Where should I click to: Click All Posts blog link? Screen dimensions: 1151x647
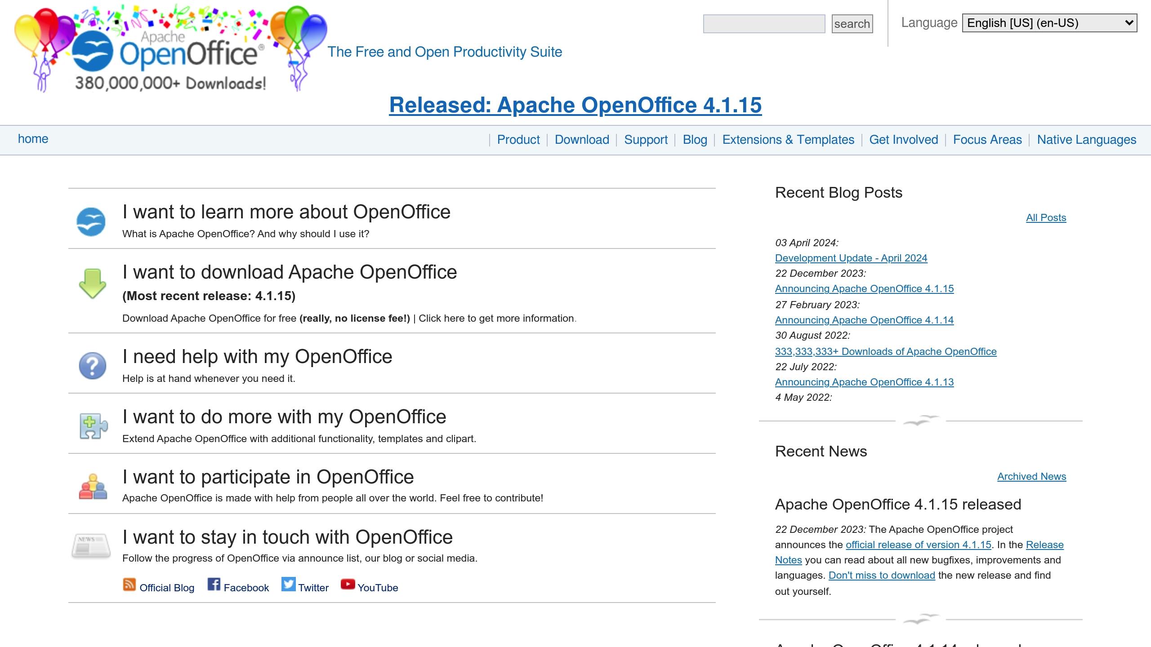pyautogui.click(x=1046, y=217)
